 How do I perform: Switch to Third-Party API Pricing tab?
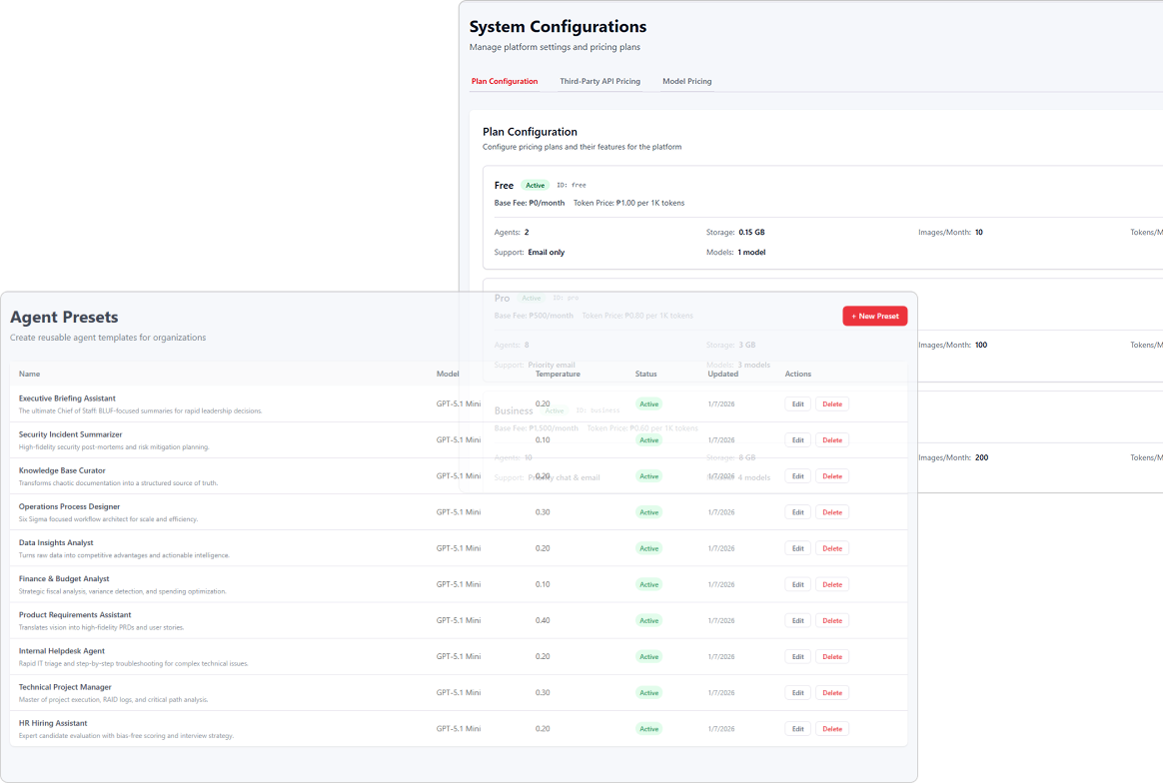(599, 81)
